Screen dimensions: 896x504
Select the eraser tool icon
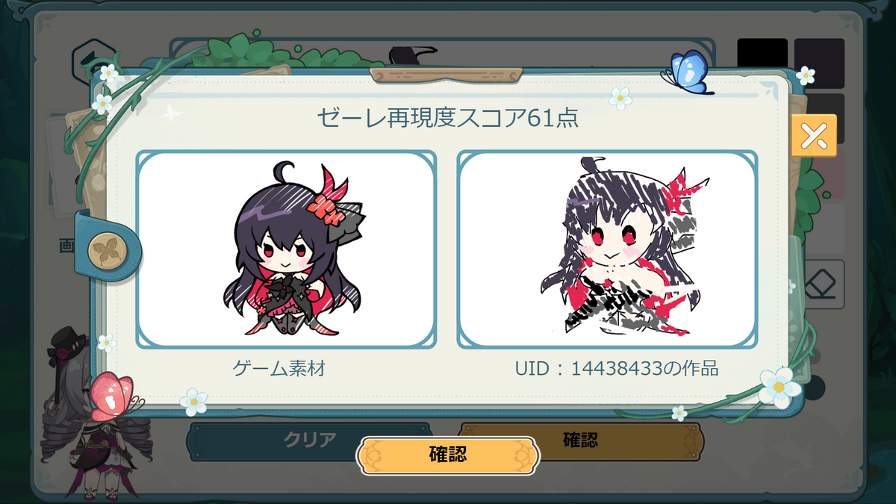824,284
